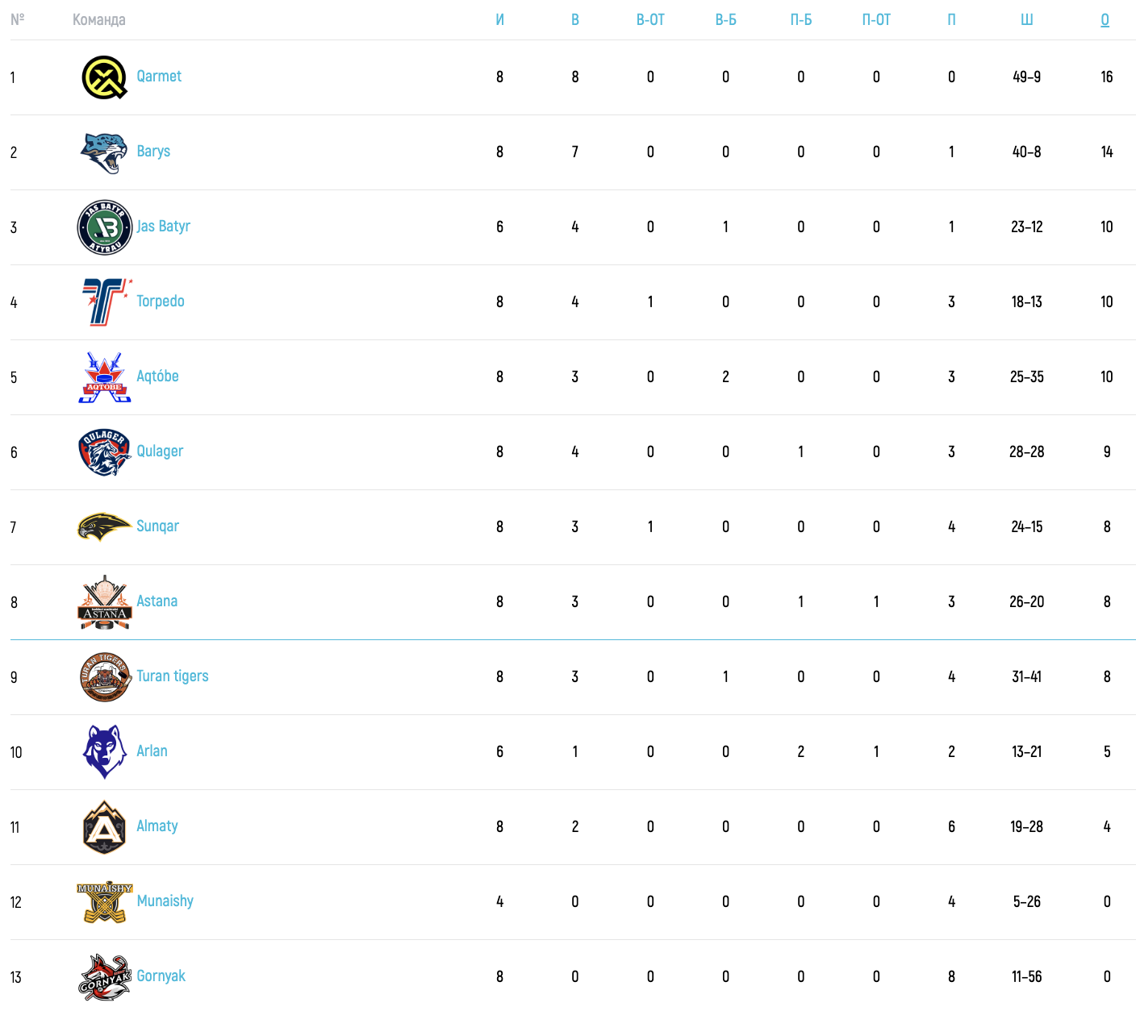Select the И games played header
1136x1011 pixels.
click(x=500, y=20)
